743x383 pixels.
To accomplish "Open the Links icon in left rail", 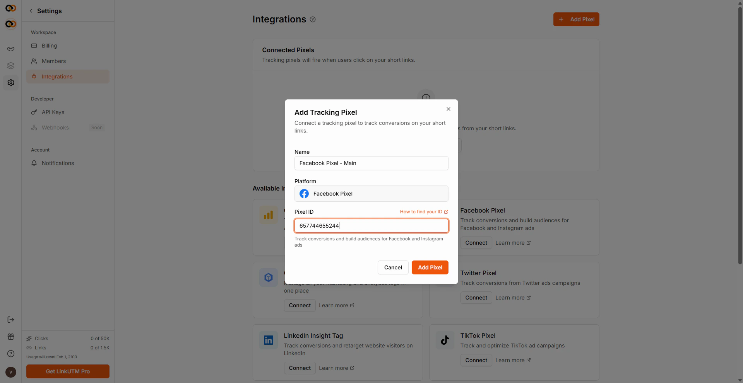I will pos(11,49).
